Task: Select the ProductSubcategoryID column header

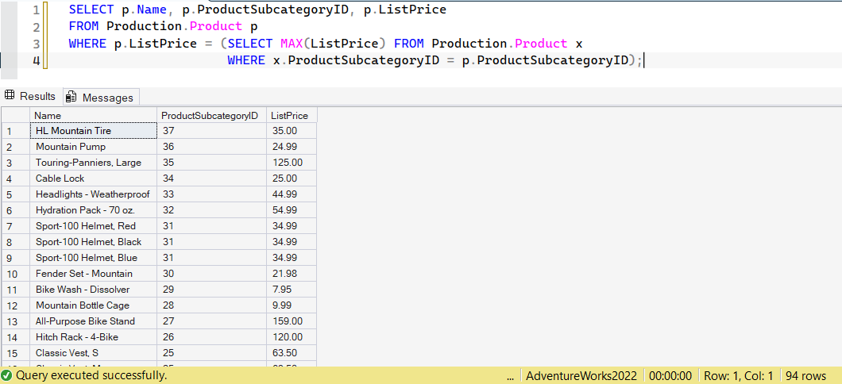Action: (x=211, y=115)
